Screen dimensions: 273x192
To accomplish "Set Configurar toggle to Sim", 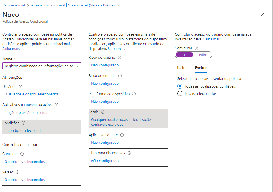I will (x=184, y=55).
